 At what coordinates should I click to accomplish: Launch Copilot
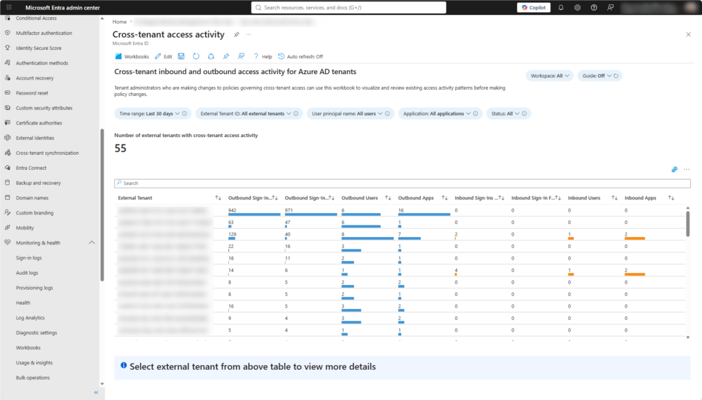tap(533, 8)
